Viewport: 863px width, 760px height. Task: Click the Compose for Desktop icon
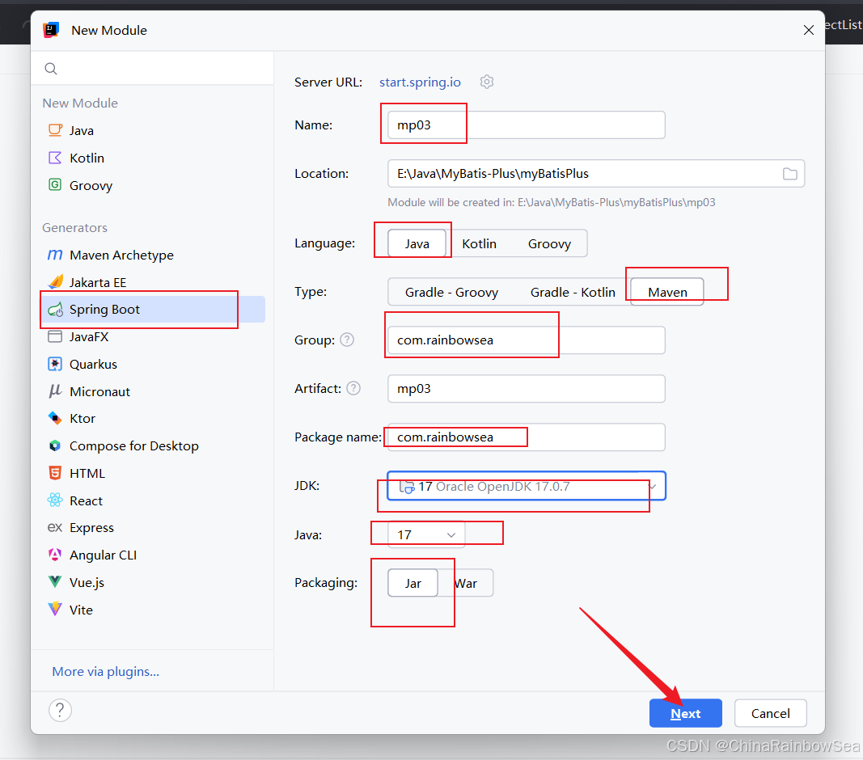[x=55, y=445]
